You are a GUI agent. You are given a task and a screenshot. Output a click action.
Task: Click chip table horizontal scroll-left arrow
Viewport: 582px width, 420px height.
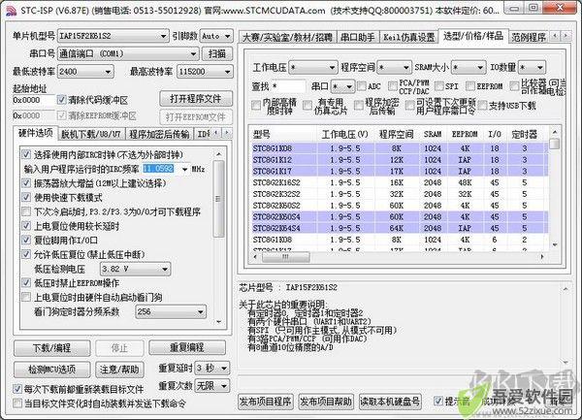[254, 257]
